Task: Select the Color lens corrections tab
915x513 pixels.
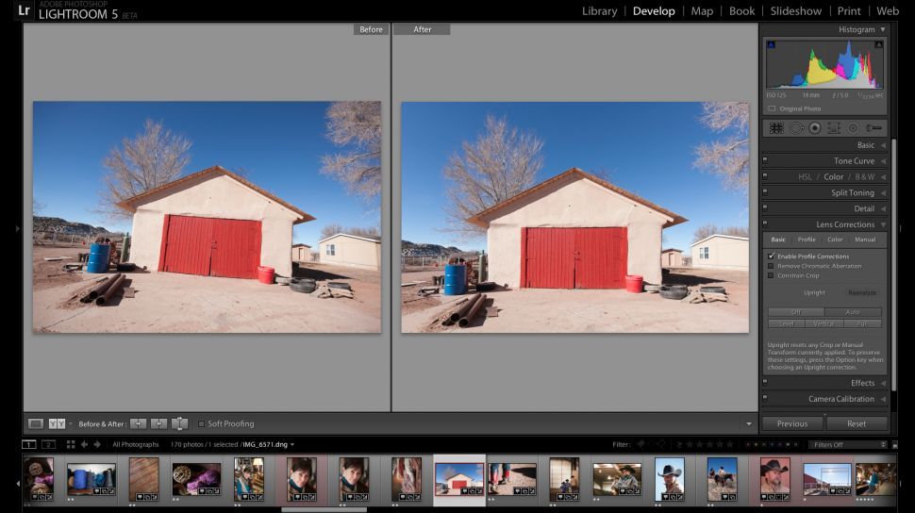Action: pyautogui.click(x=835, y=240)
